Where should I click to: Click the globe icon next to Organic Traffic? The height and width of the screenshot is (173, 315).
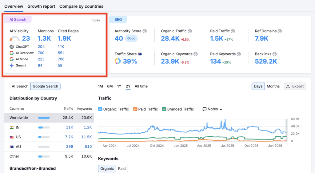point(190,31)
